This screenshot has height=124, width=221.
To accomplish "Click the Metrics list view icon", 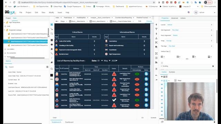I will click(x=47, y=67).
